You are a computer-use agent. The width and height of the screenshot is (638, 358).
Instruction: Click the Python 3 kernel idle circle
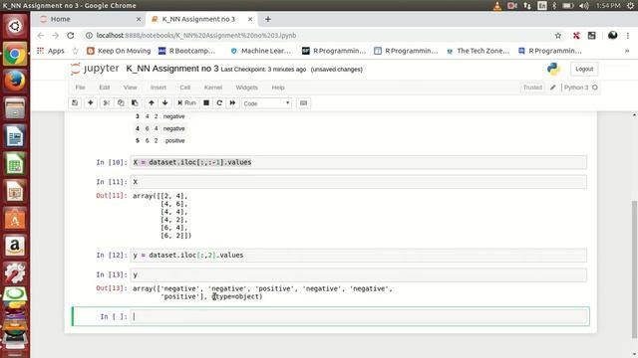click(595, 88)
